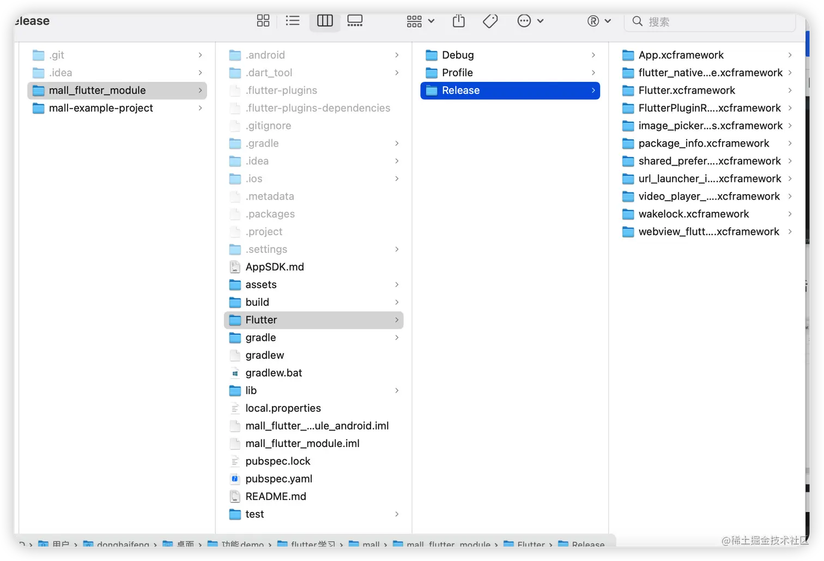
Task: Click the local.properties file icon
Action: [235, 408]
